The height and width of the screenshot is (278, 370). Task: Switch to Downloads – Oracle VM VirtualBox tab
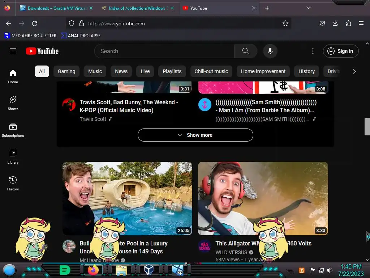pos(56,8)
